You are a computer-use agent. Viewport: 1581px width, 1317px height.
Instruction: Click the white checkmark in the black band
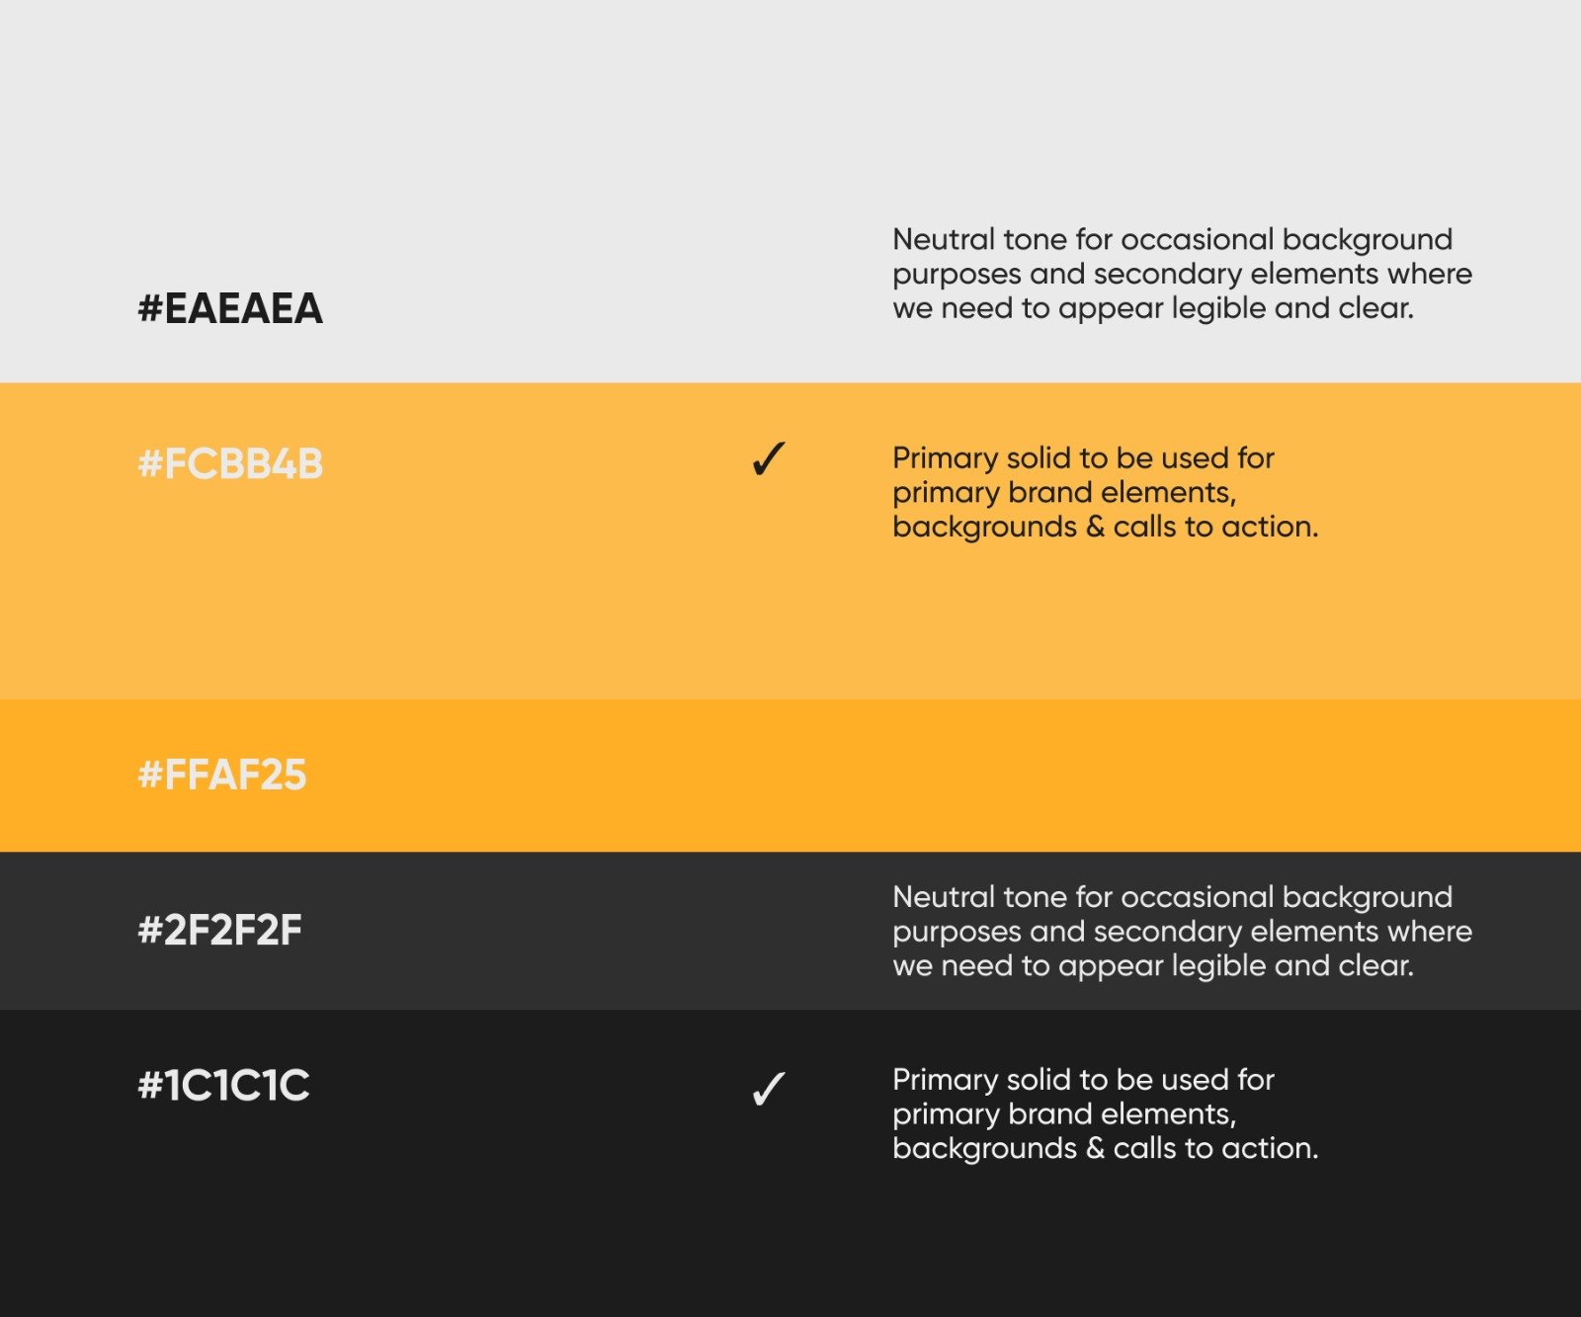(x=768, y=1089)
